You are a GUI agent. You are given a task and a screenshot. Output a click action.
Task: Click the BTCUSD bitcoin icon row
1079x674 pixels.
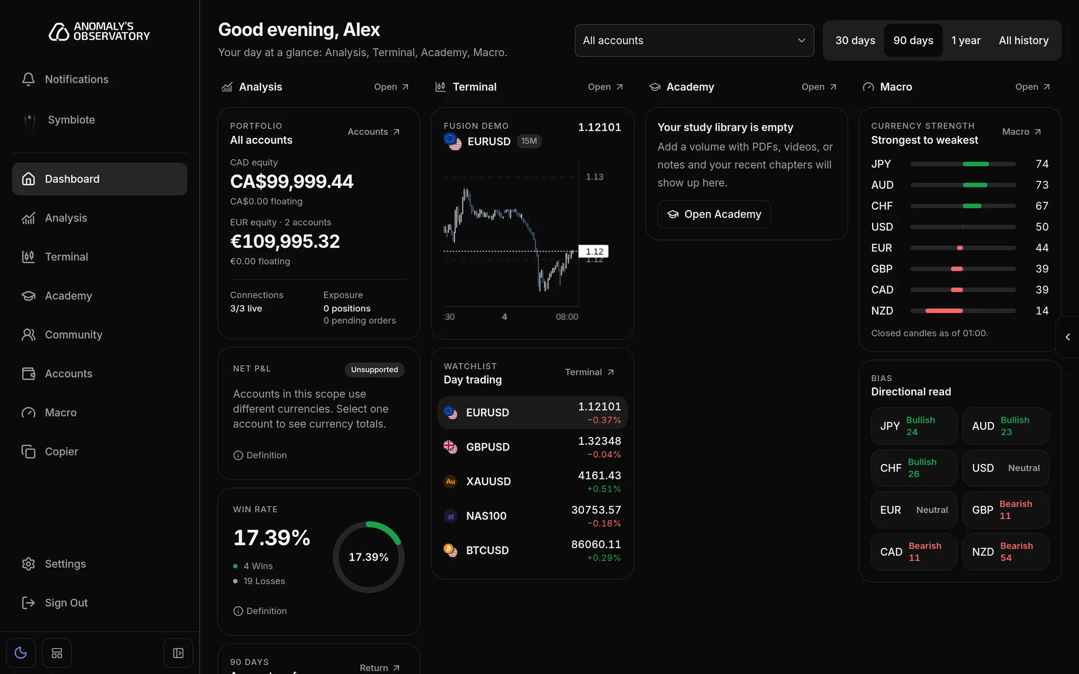pos(532,550)
